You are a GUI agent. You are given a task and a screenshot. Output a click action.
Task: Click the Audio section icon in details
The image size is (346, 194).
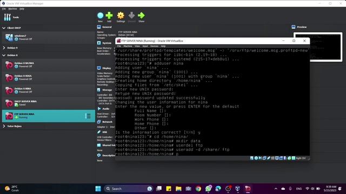click(99, 109)
